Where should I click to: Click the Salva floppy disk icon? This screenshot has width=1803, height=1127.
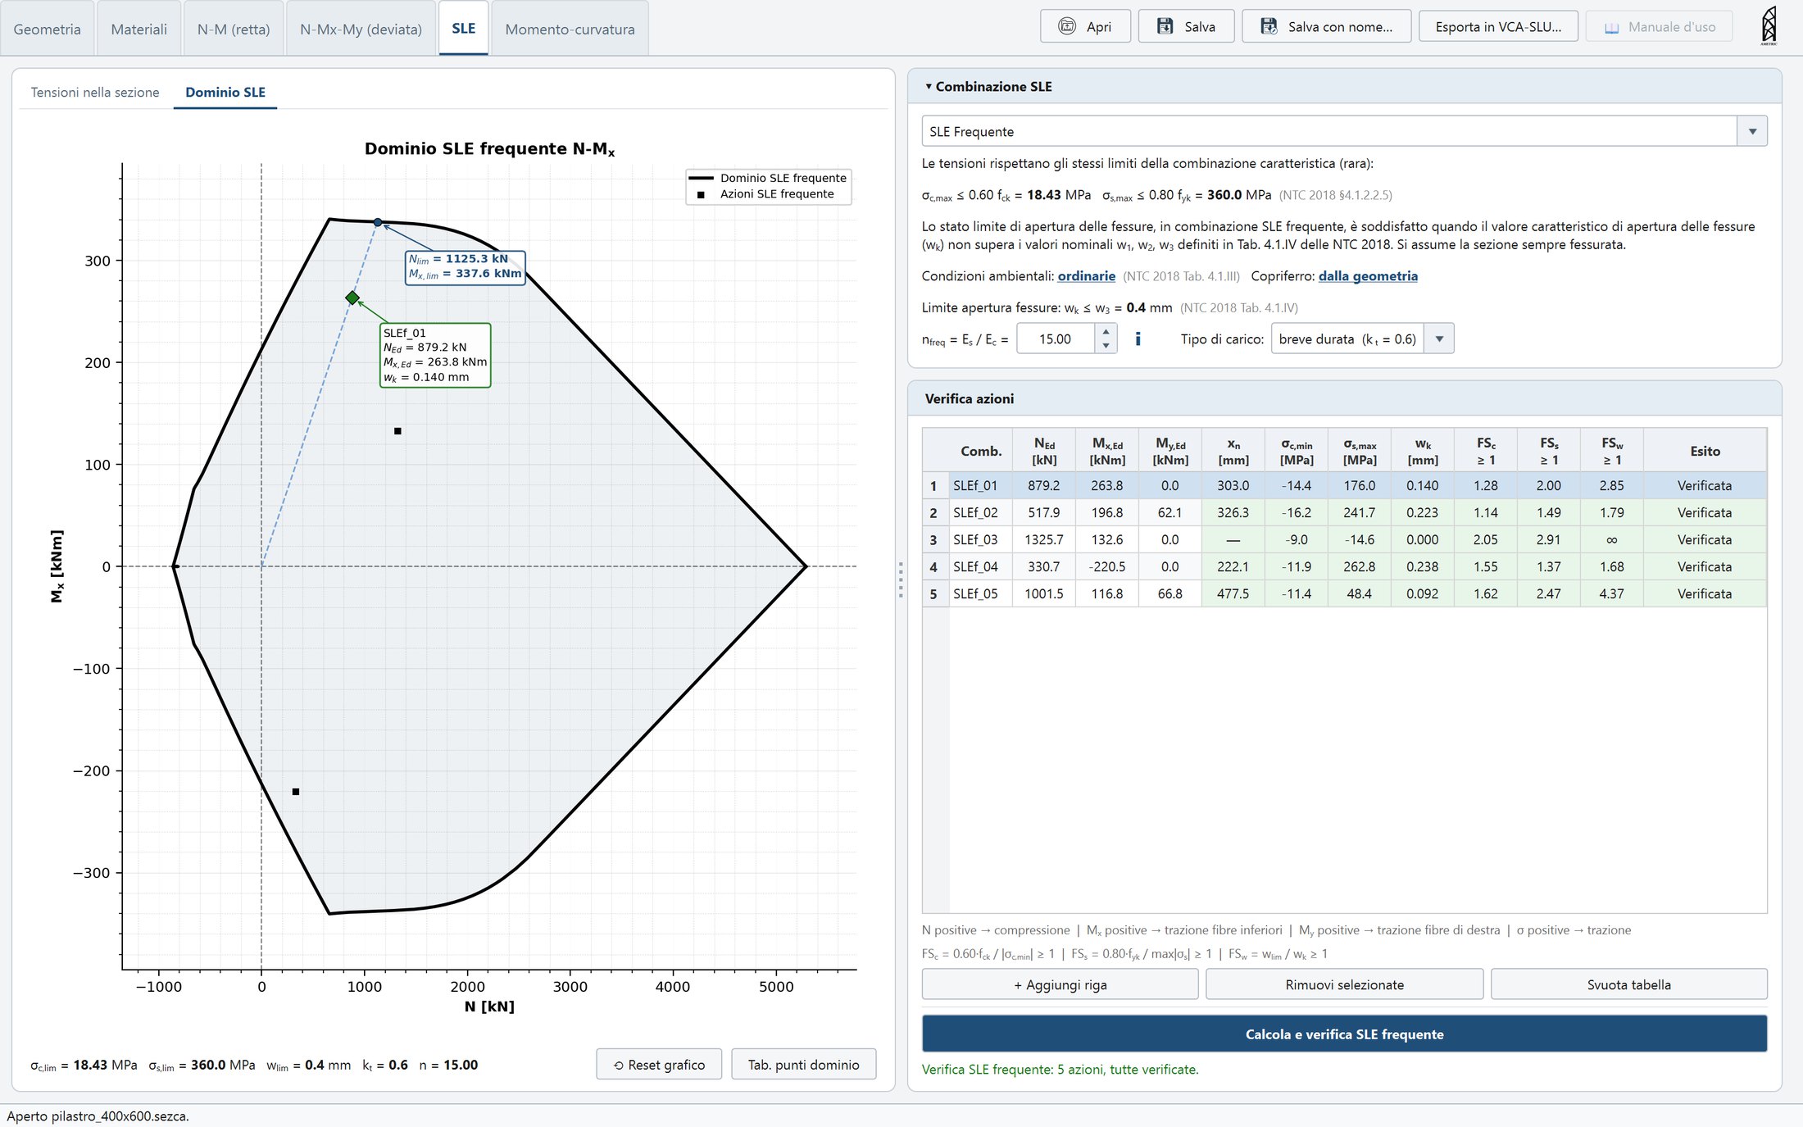point(1165,26)
